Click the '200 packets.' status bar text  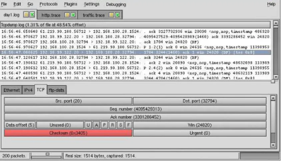pos(14,156)
